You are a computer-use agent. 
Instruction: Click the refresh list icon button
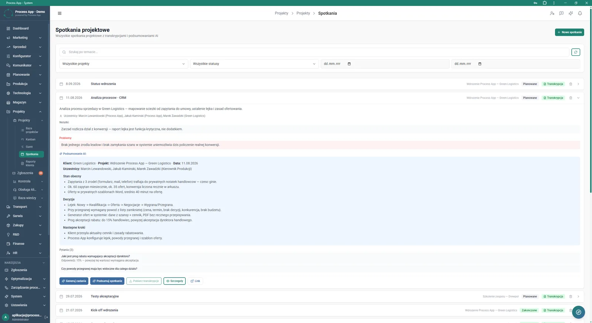pos(576,52)
